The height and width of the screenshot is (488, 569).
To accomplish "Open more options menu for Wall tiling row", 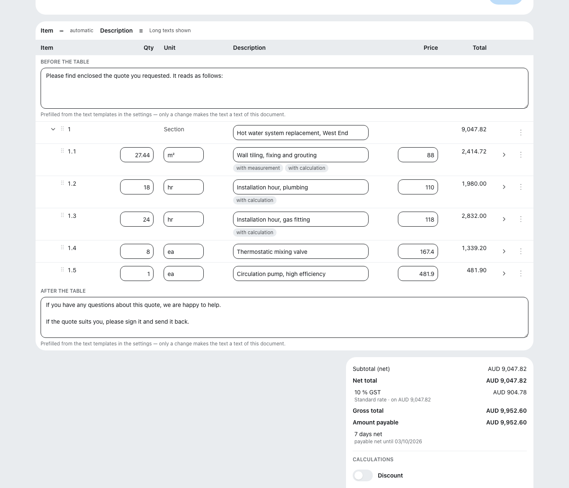I will 521,155.
